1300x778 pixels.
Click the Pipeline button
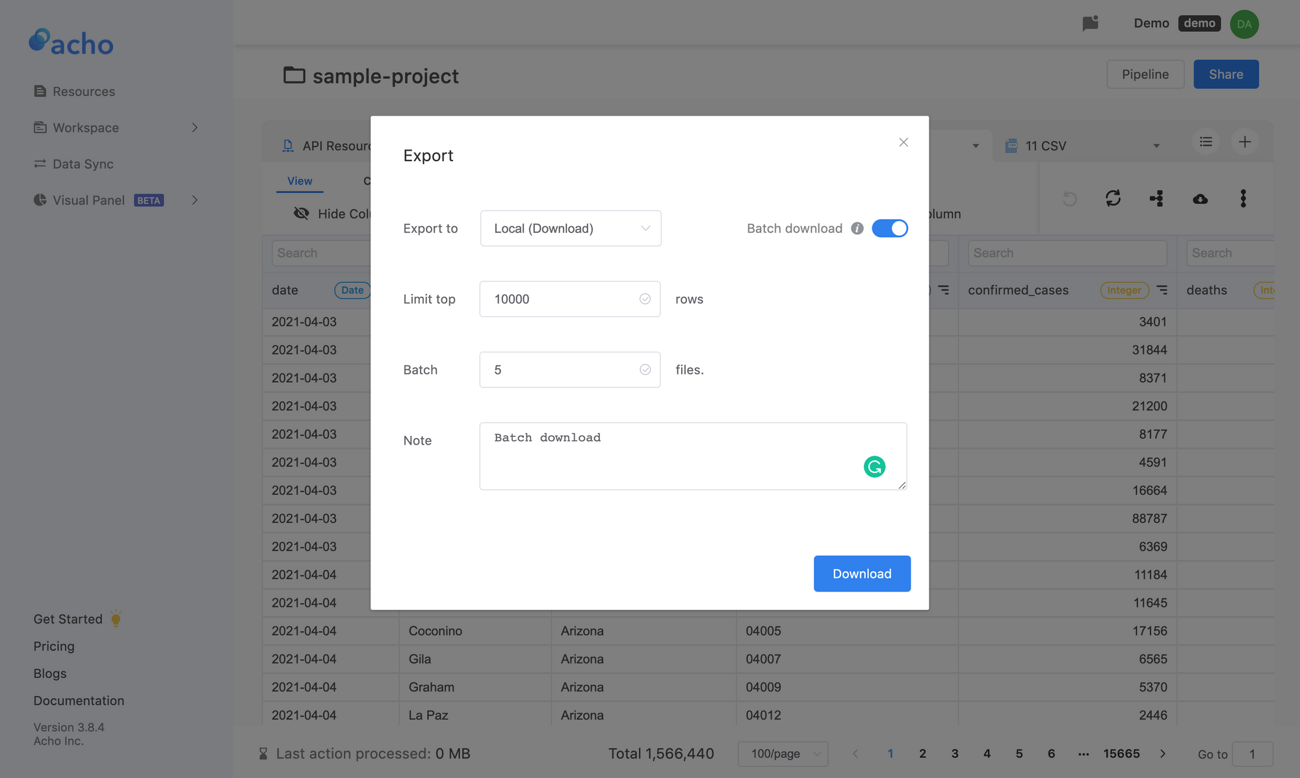pos(1145,74)
